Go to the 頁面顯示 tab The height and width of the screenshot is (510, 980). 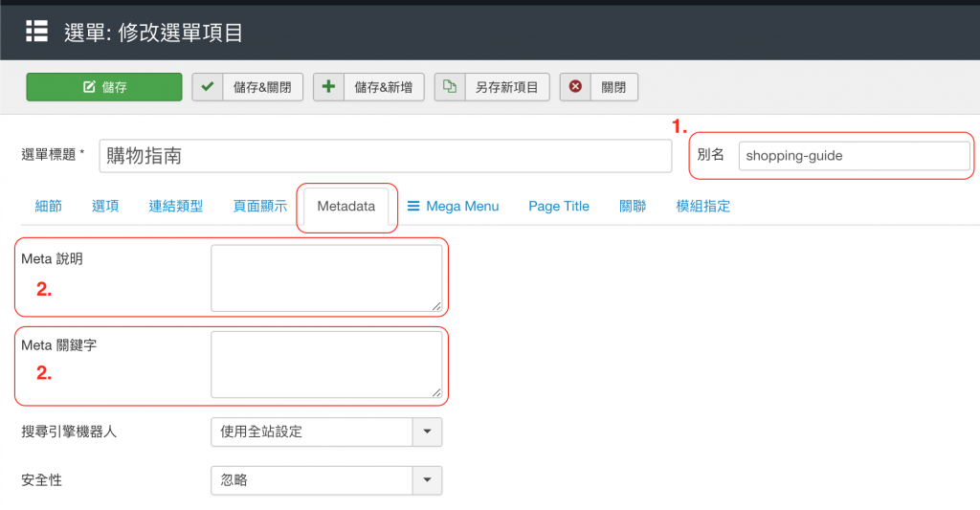pyautogui.click(x=259, y=206)
